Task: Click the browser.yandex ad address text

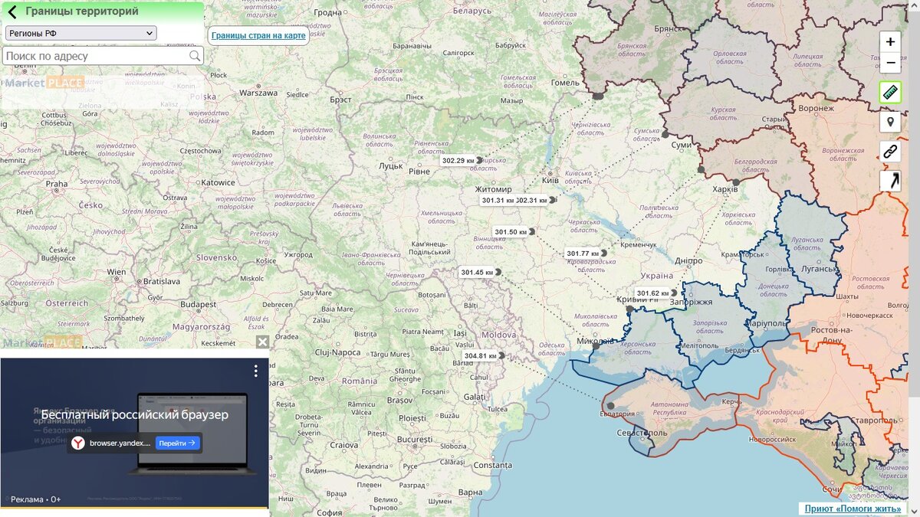Action: (x=120, y=443)
